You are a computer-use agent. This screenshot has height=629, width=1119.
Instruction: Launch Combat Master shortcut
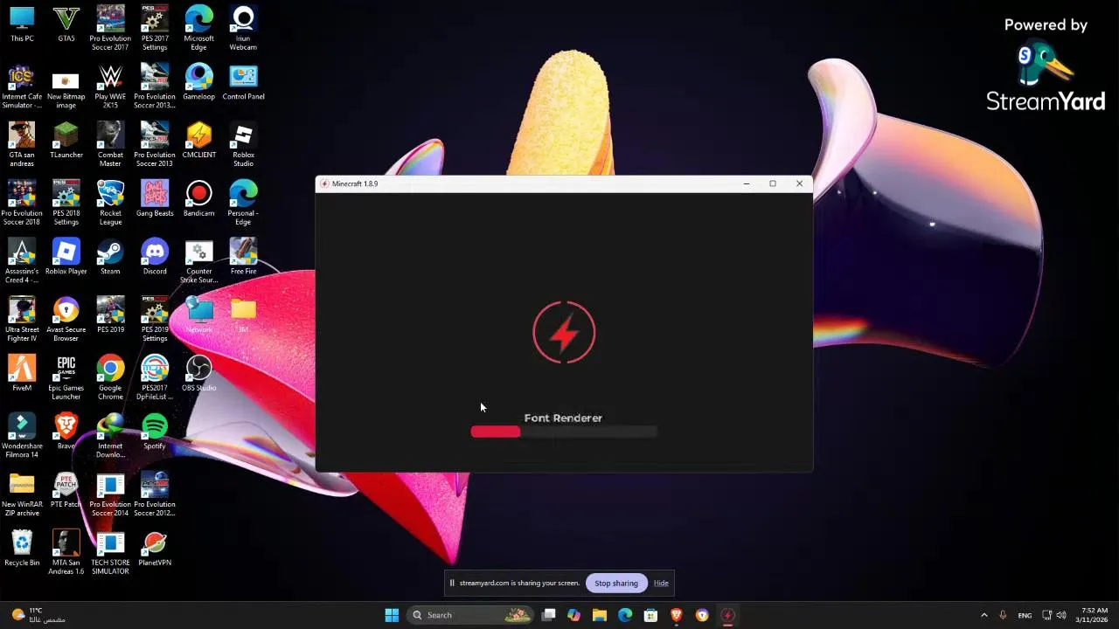(x=110, y=145)
